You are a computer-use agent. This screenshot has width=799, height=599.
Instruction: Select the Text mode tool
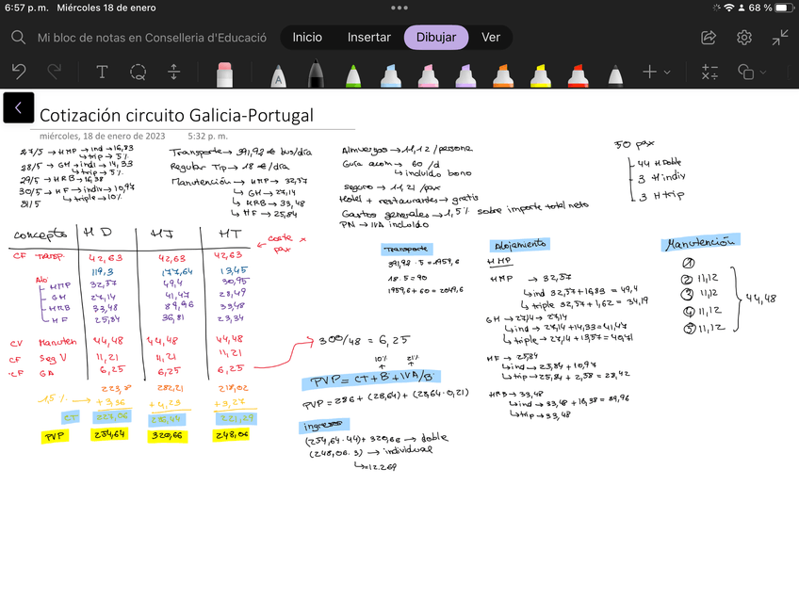click(102, 72)
